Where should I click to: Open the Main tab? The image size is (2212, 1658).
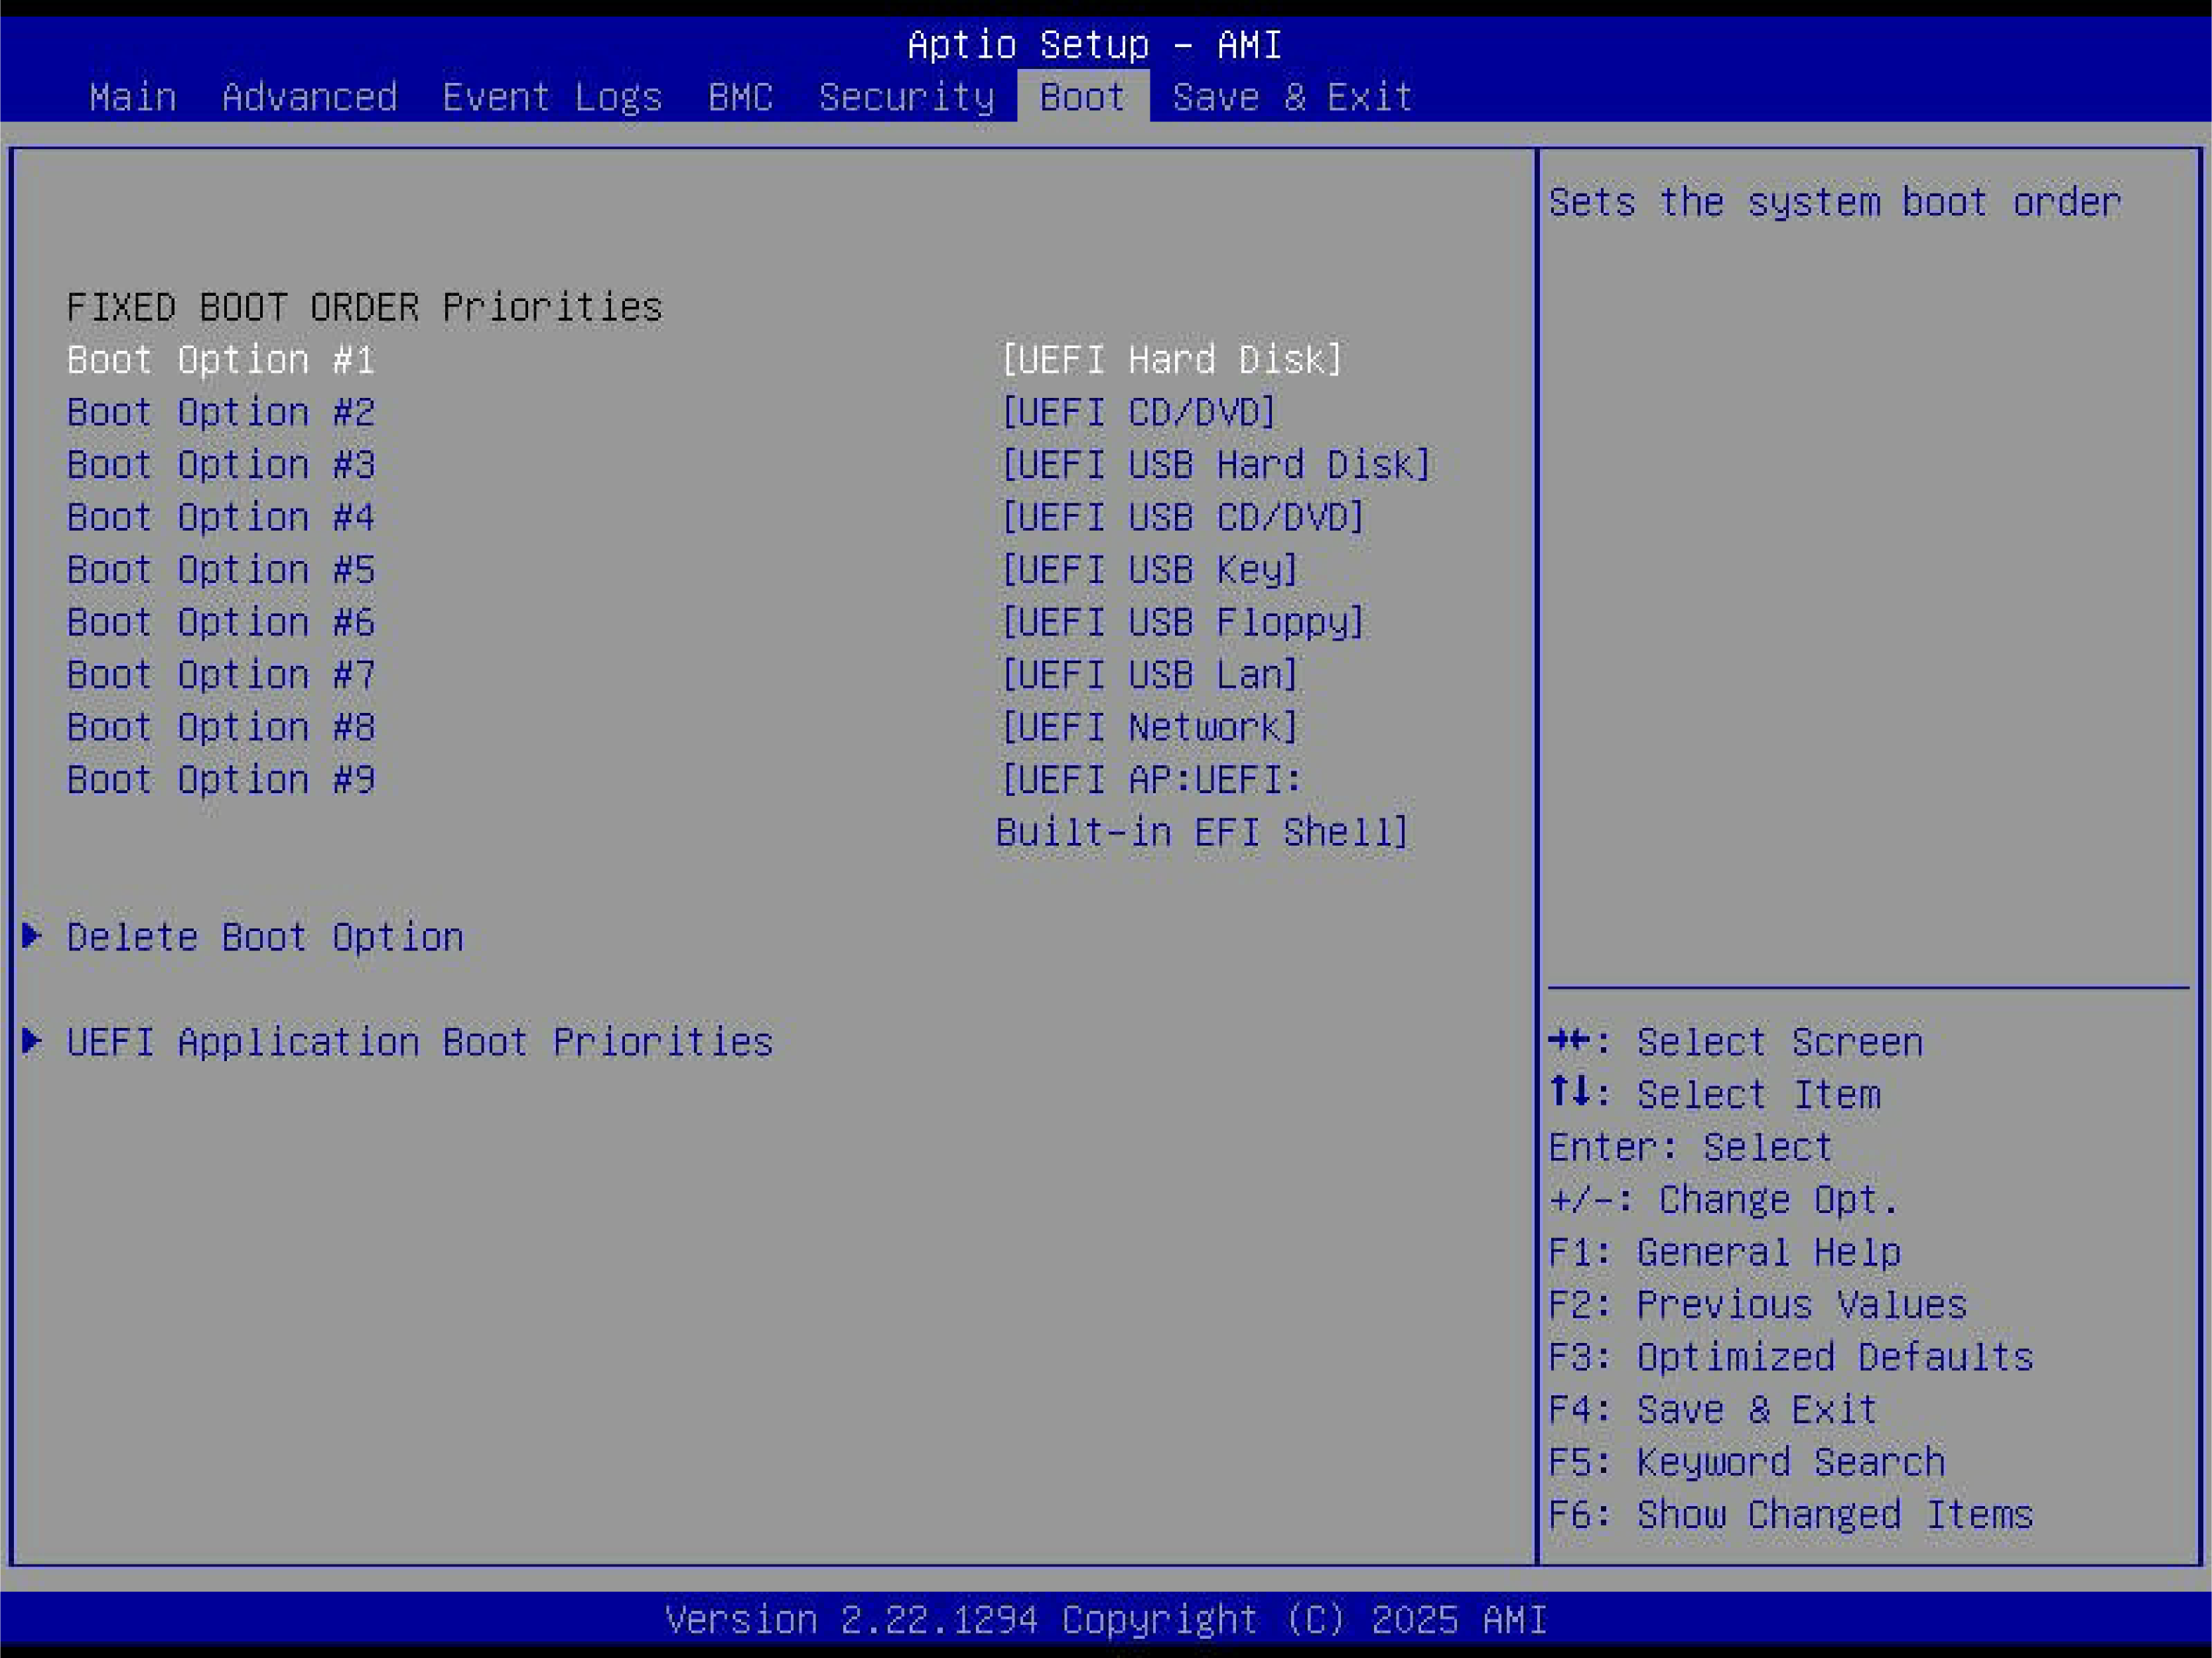[132, 97]
